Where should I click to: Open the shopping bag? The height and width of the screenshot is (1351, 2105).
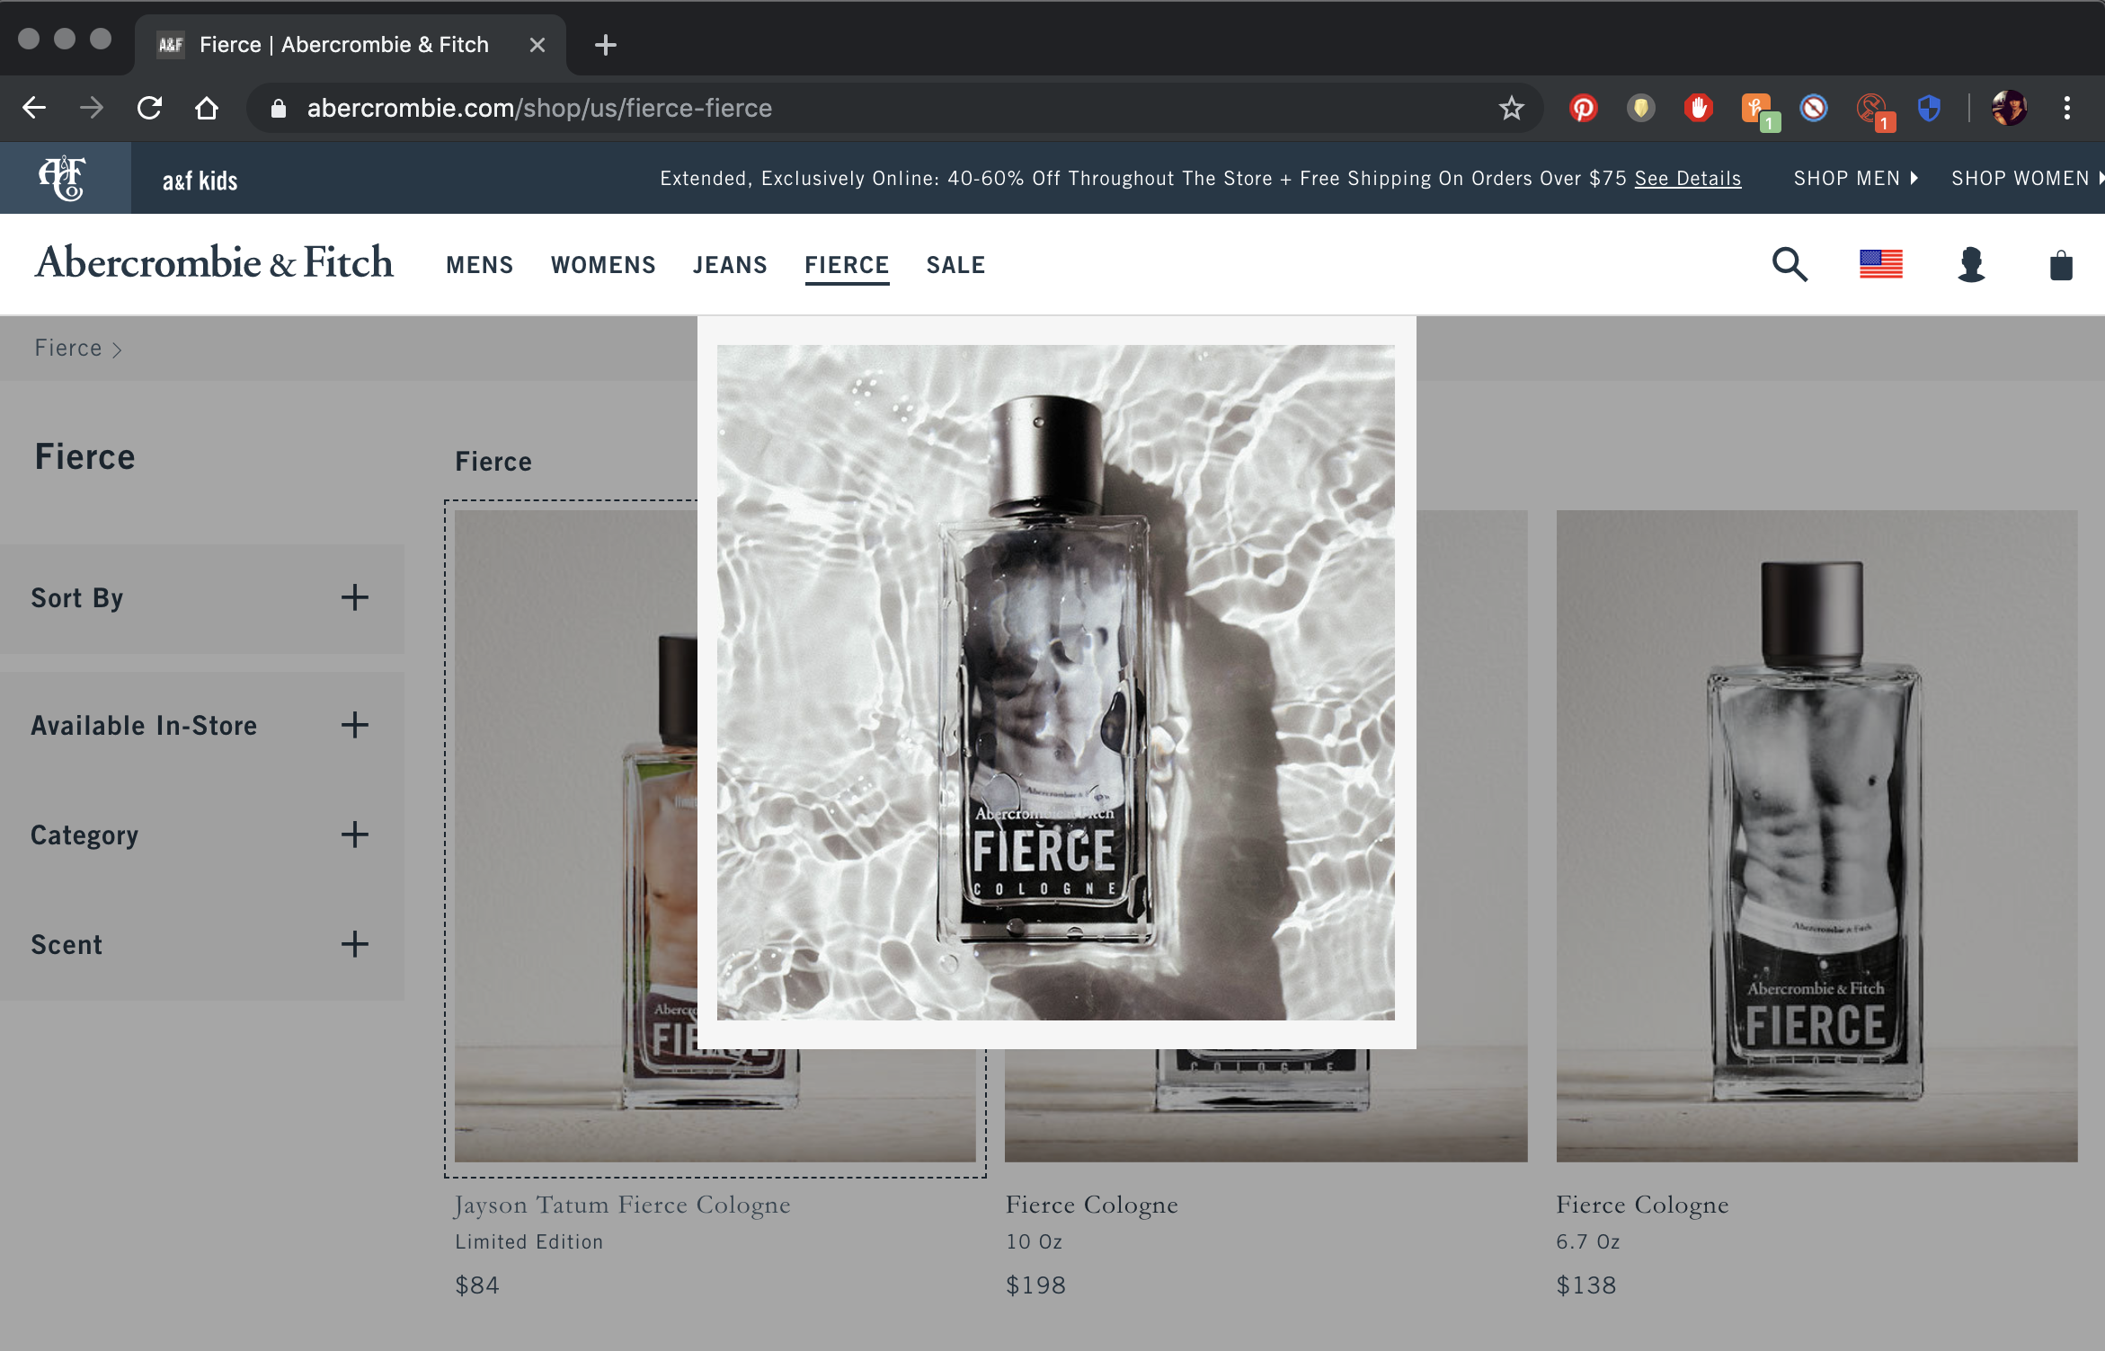tap(2061, 264)
